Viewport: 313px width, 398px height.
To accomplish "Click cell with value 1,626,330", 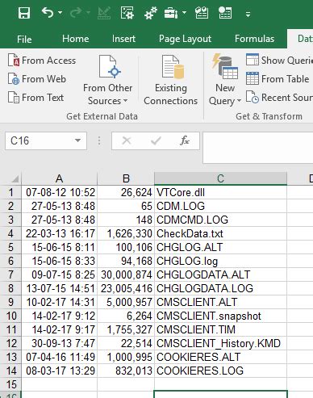I will pos(126,233).
